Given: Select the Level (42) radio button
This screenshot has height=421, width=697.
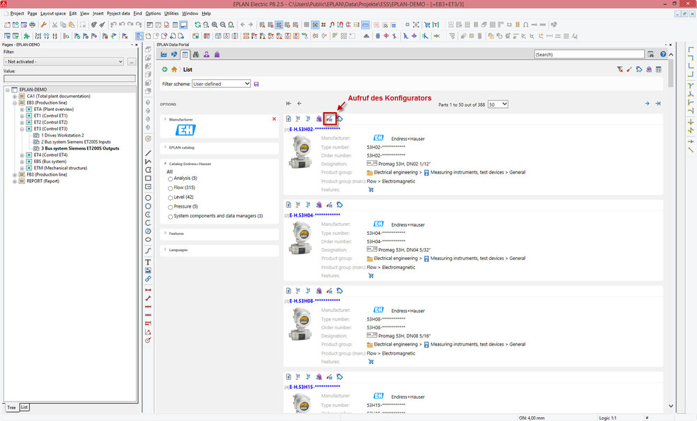Looking at the screenshot, I should 170,197.
